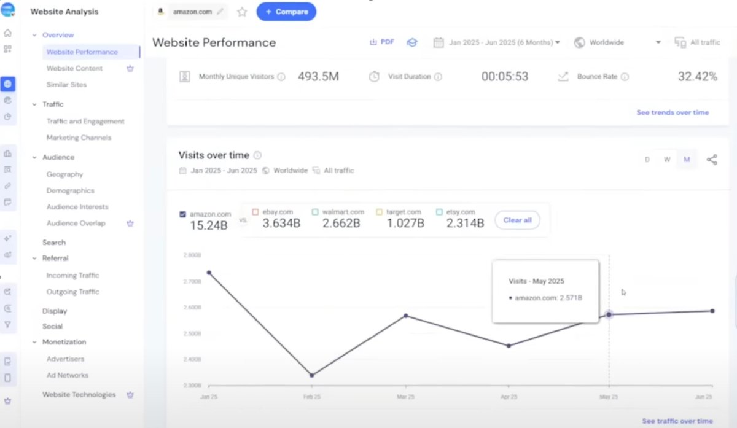Click the info icon beside Visit Duration
The image size is (737, 428).
438,77
